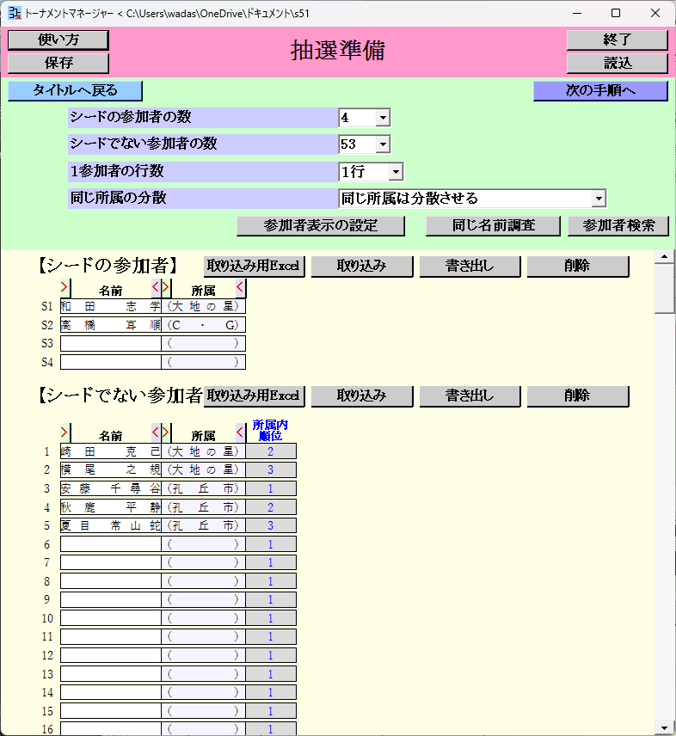Click the vertical scrollbar thumb
The image size is (676, 736).
coord(664,288)
